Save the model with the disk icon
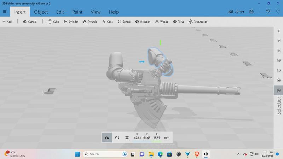Image resolution: width=283 pixels, height=159 pixels. [x=252, y=12]
